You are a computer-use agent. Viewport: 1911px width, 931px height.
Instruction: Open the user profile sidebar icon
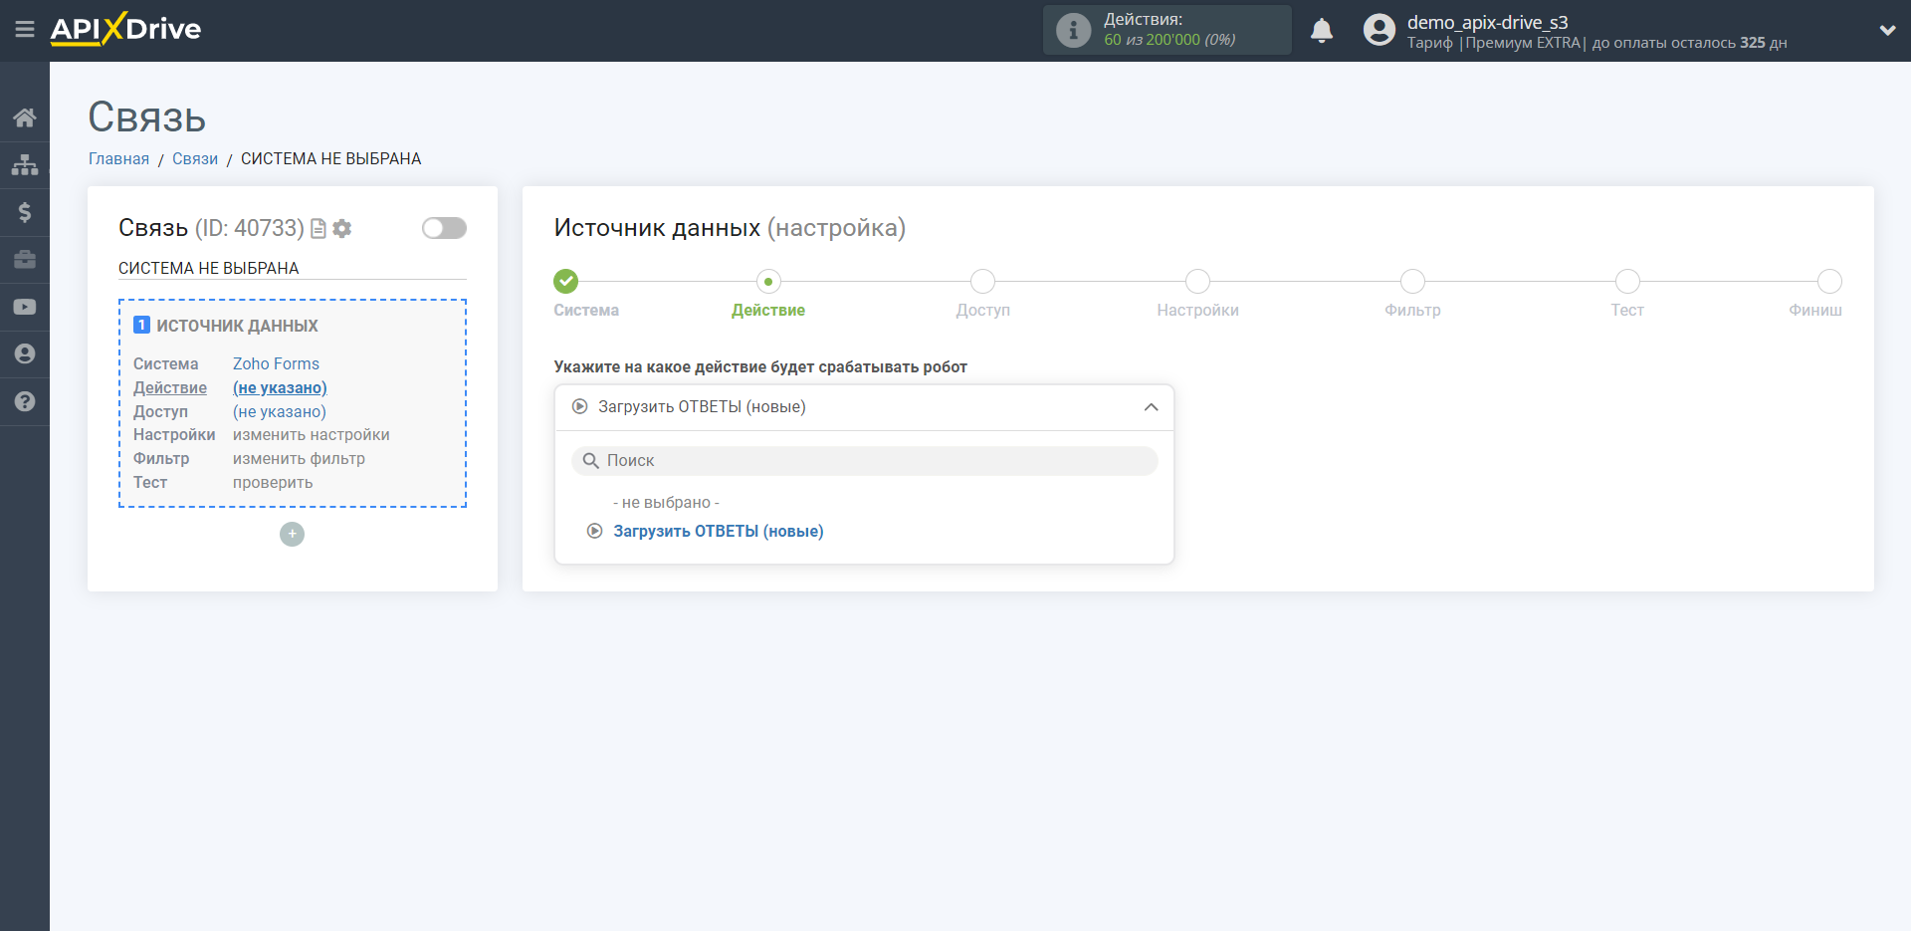coord(25,353)
